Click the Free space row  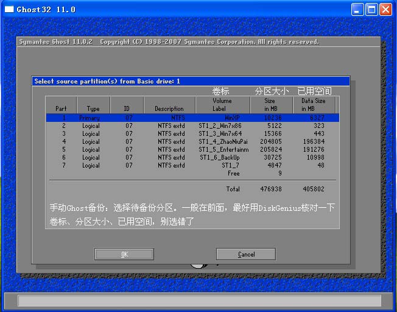click(192, 173)
